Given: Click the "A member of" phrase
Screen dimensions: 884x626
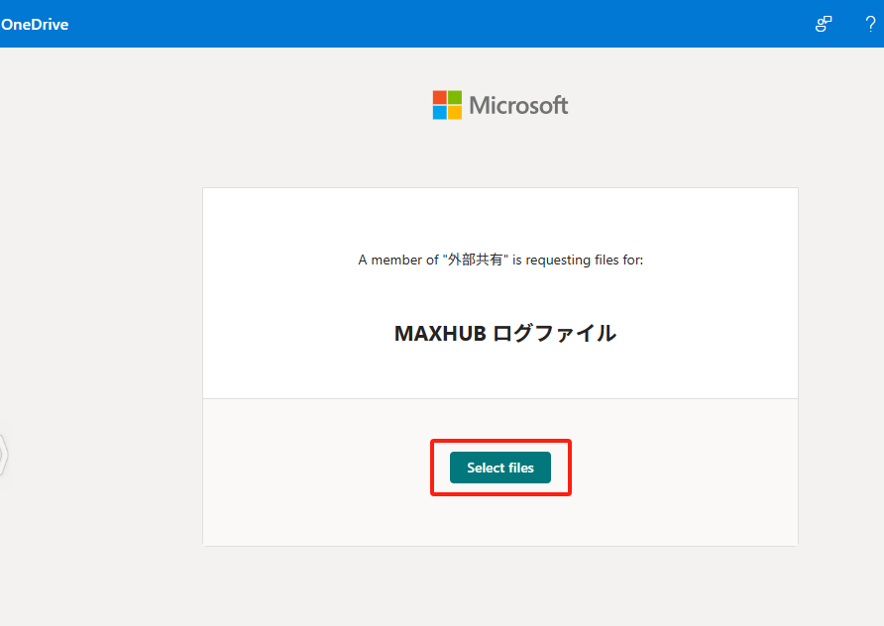Looking at the screenshot, I should (396, 261).
